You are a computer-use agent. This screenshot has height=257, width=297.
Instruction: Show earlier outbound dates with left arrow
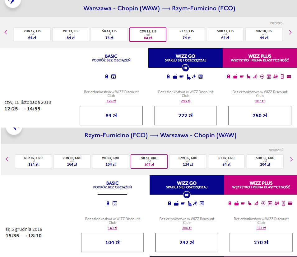coord(6,32)
